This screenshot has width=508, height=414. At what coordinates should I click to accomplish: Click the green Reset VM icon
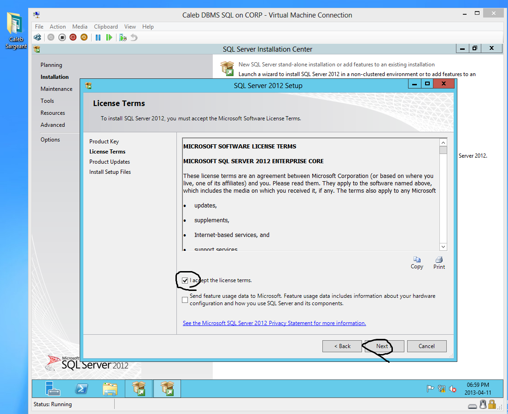109,38
